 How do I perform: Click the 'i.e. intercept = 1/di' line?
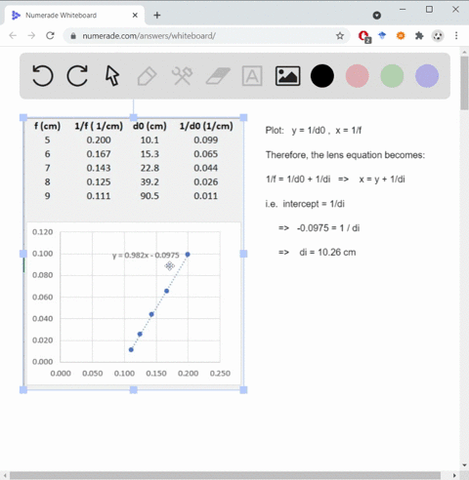pos(305,204)
